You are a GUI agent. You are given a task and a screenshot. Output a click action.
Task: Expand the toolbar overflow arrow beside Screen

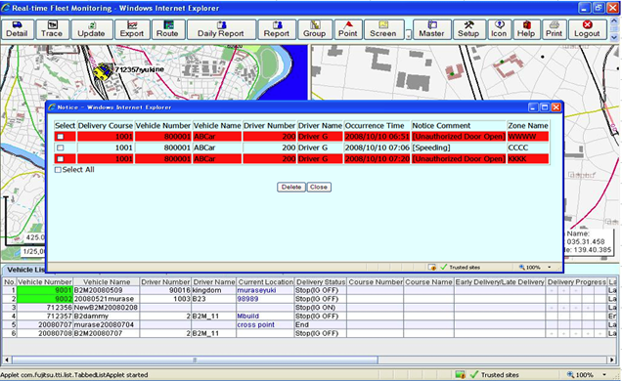click(409, 36)
